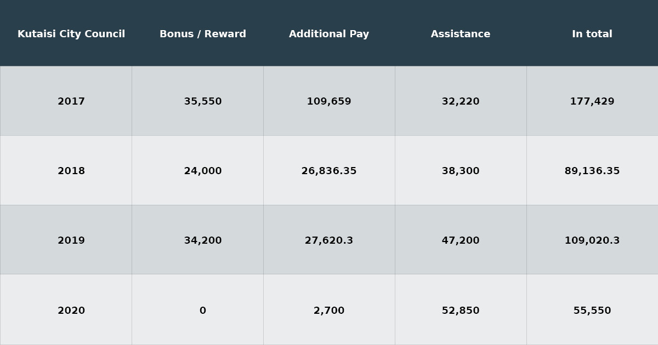Select the 109,020.3 total cell
This screenshot has height=345, width=658.
[592, 240]
